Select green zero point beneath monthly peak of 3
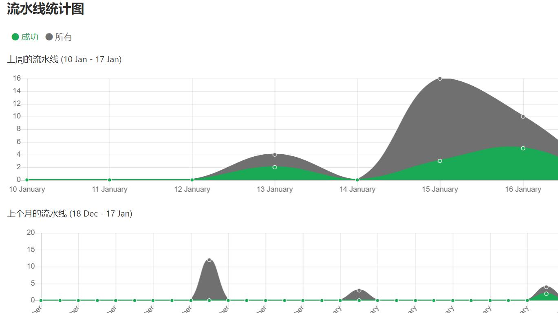This screenshot has width=558, height=313. click(359, 300)
